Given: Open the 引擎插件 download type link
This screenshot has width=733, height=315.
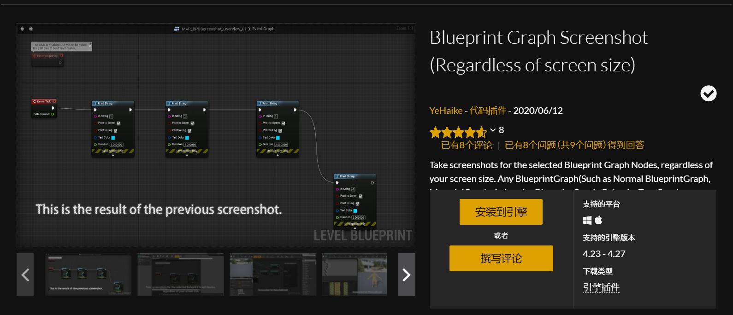Looking at the screenshot, I should (x=601, y=287).
